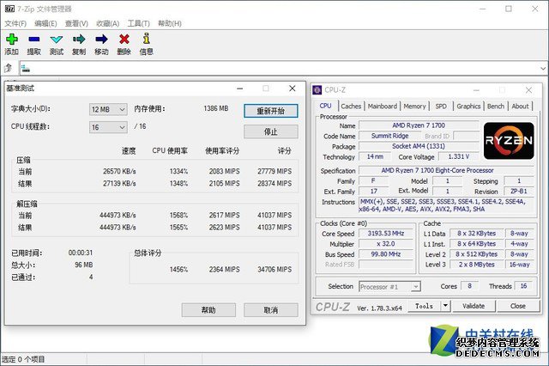
Task: Click the Copy (复制) arrow icon
Action: [x=79, y=39]
